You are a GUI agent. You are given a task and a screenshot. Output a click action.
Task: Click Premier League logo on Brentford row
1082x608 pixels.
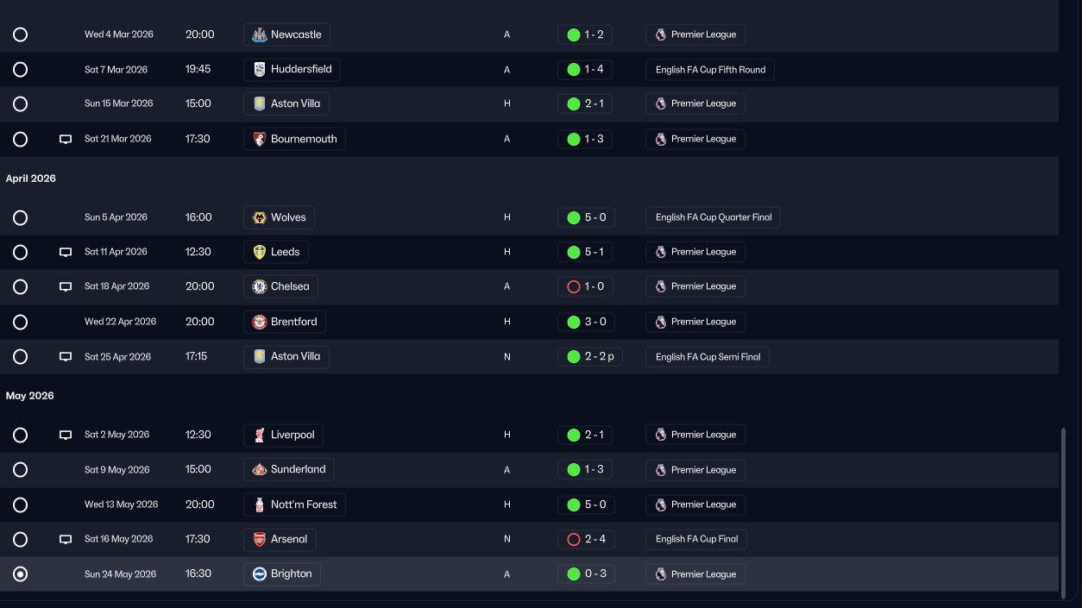(661, 322)
